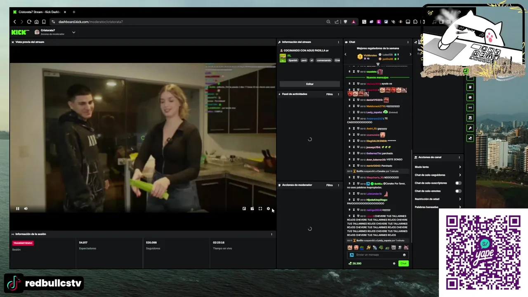
Task: Click the share page icon
Action: (x=337, y=22)
